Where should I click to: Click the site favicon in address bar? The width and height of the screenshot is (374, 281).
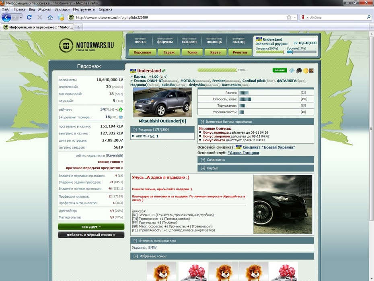click(71, 17)
